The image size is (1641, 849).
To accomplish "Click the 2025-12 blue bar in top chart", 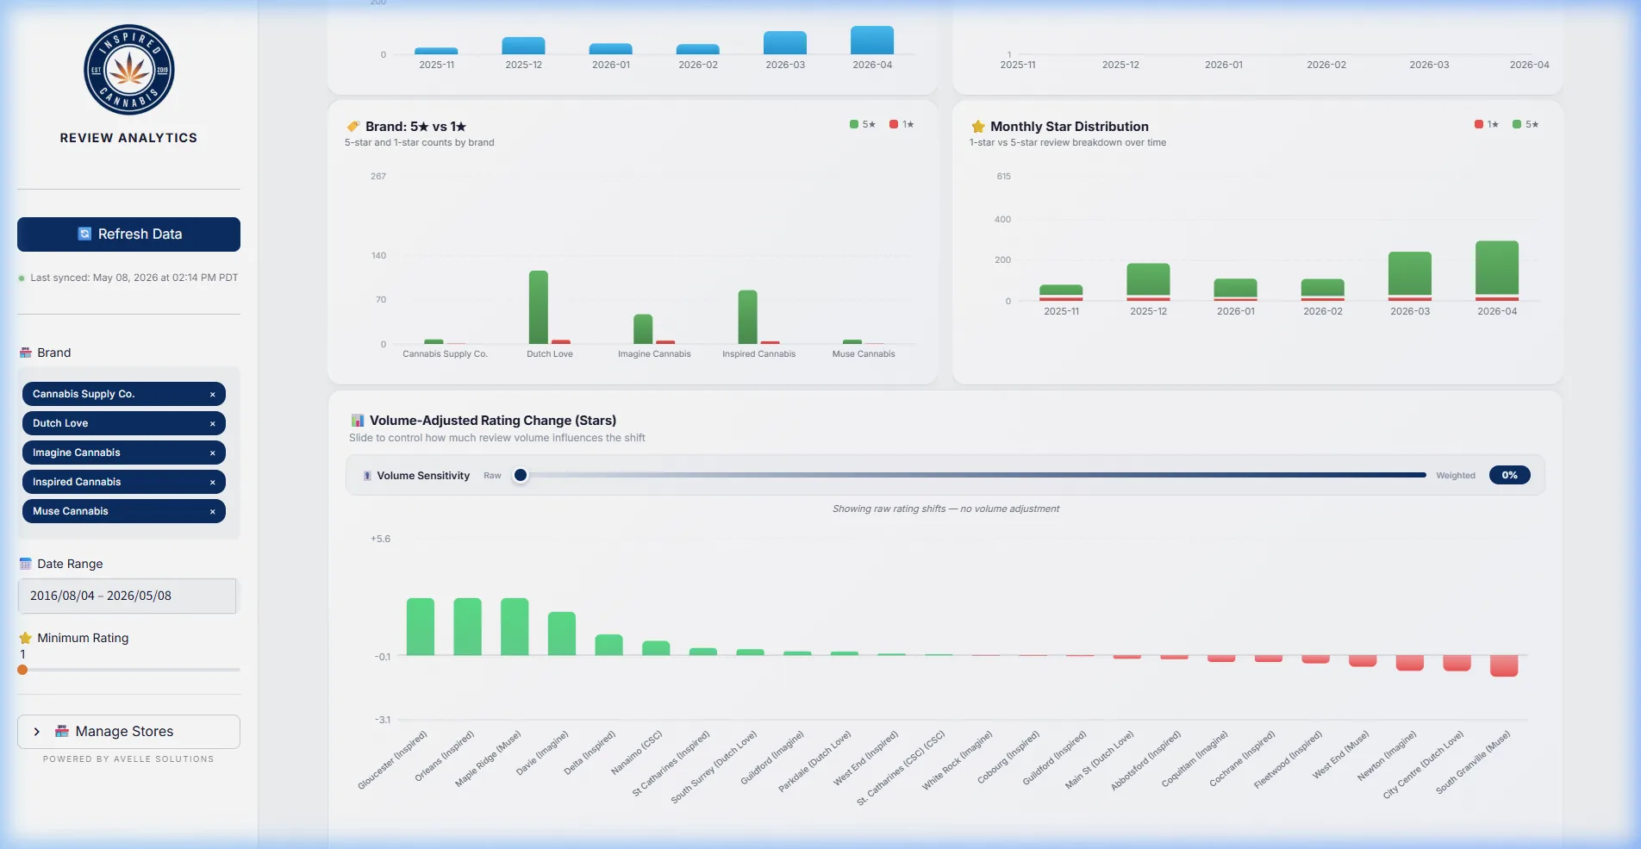I will tap(523, 46).
